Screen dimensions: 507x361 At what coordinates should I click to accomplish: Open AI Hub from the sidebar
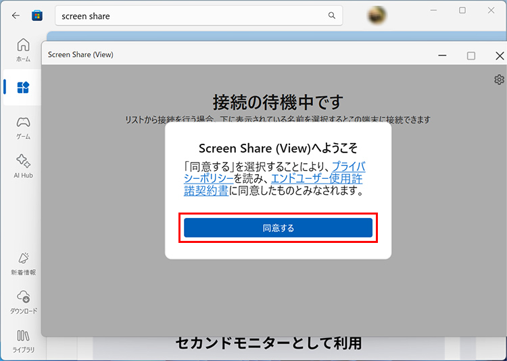pos(23,165)
